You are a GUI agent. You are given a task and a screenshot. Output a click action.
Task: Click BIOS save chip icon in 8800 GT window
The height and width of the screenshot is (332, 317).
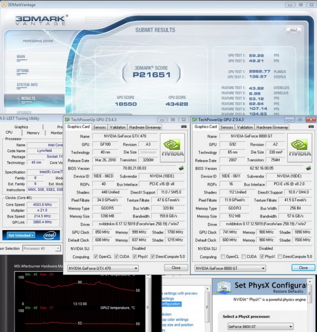point(308,168)
